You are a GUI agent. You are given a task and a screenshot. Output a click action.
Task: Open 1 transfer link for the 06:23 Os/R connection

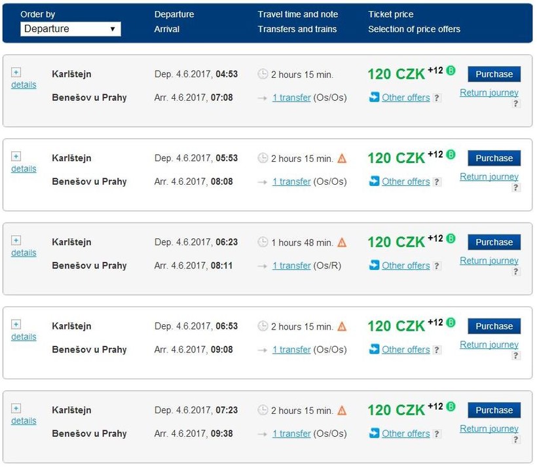(x=291, y=265)
